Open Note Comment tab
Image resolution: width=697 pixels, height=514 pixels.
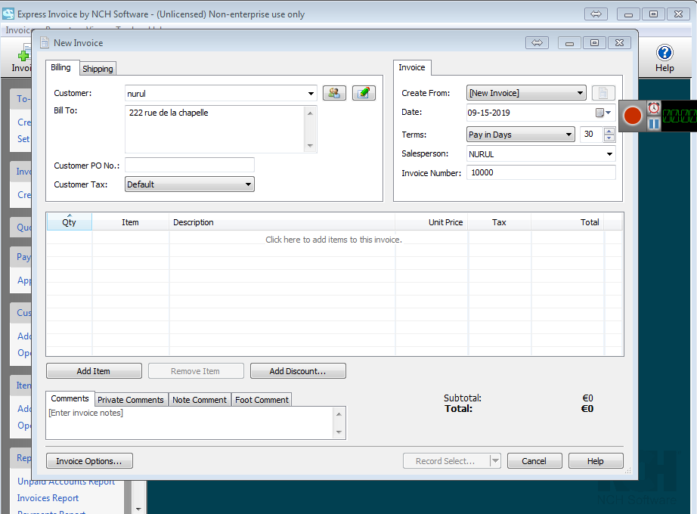point(200,400)
